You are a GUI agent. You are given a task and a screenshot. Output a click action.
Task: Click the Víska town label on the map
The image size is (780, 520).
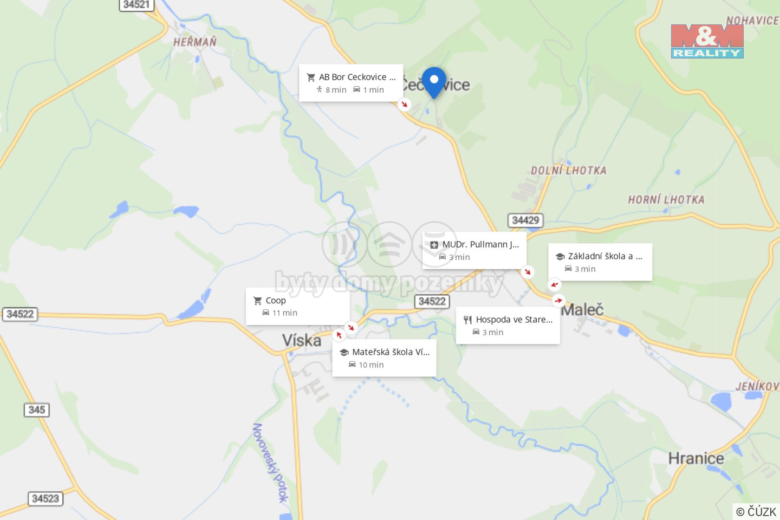(x=302, y=340)
